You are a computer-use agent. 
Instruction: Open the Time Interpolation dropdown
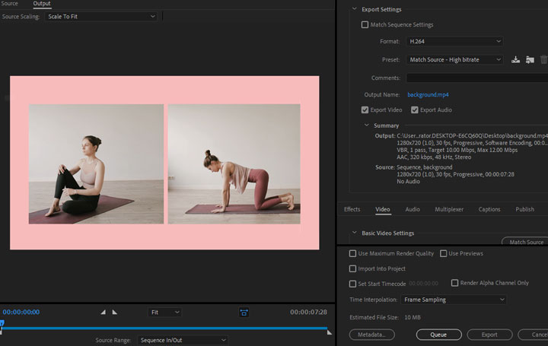click(x=454, y=300)
